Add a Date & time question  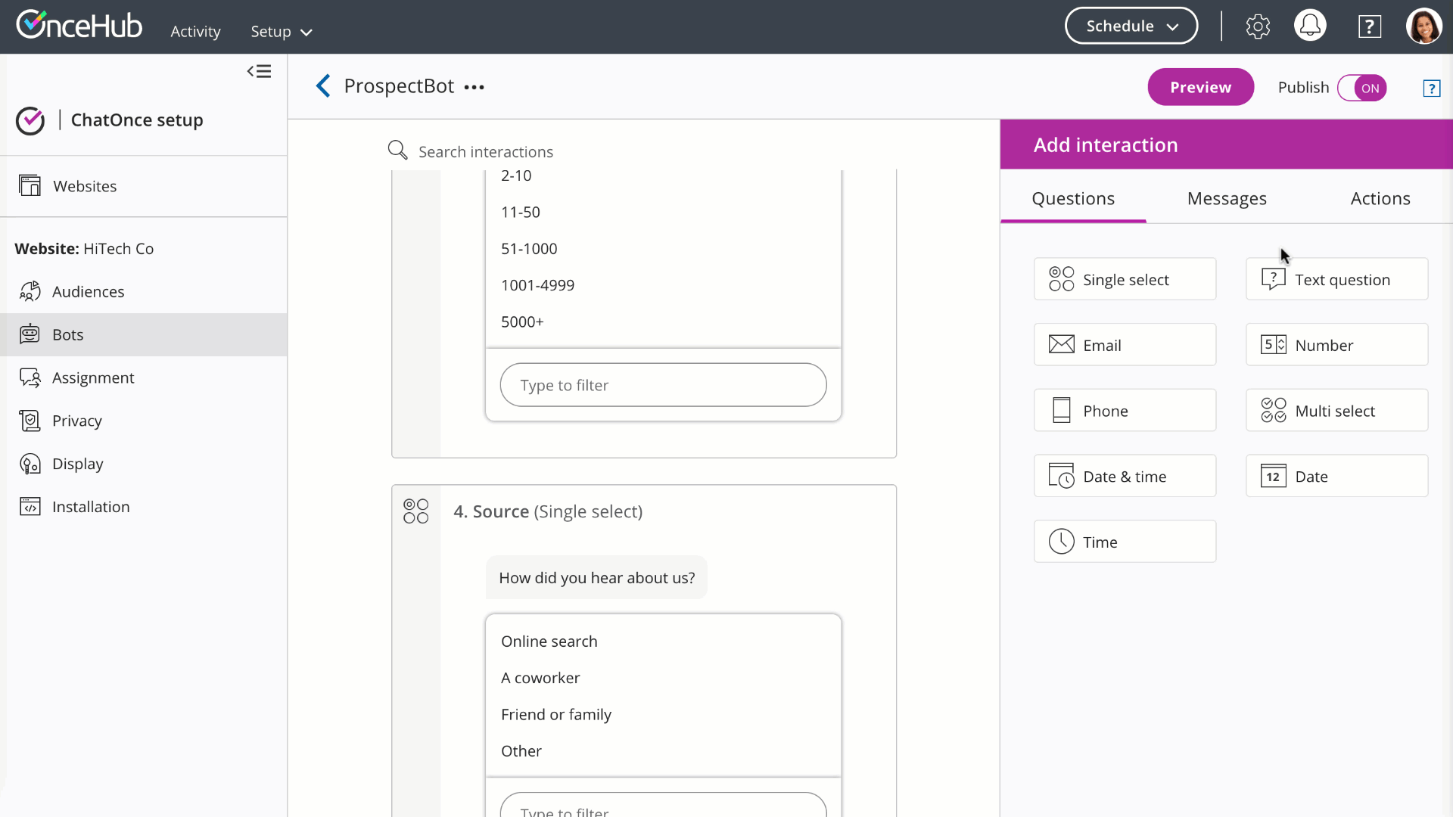click(x=1125, y=477)
